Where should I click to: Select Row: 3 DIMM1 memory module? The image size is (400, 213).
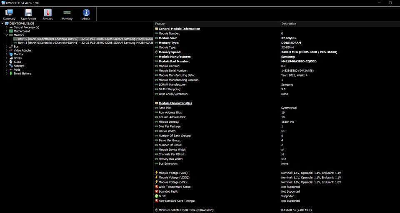click(x=83, y=43)
